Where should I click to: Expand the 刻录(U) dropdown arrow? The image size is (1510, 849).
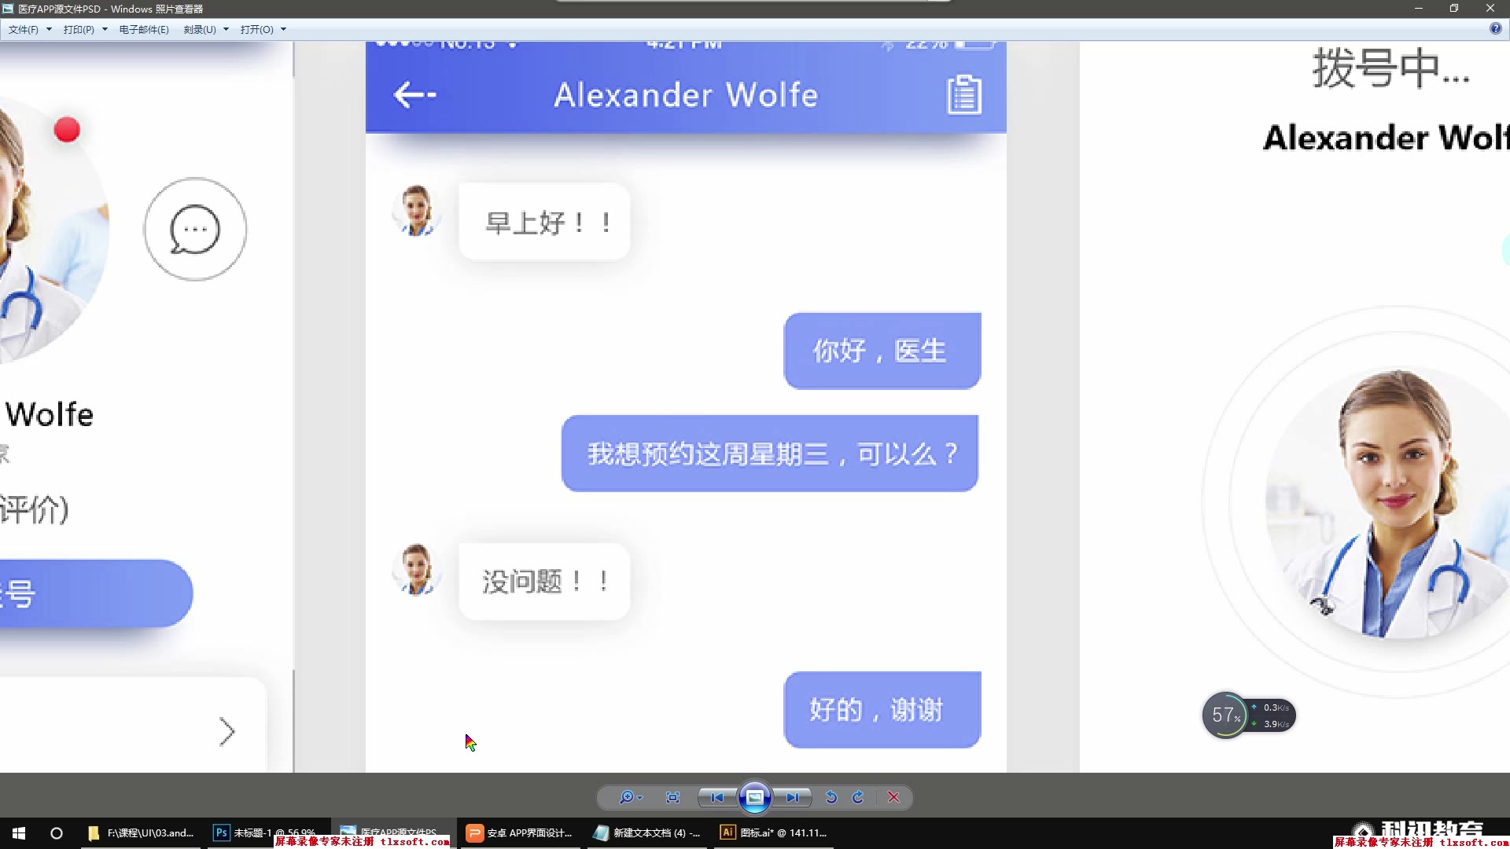(226, 29)
